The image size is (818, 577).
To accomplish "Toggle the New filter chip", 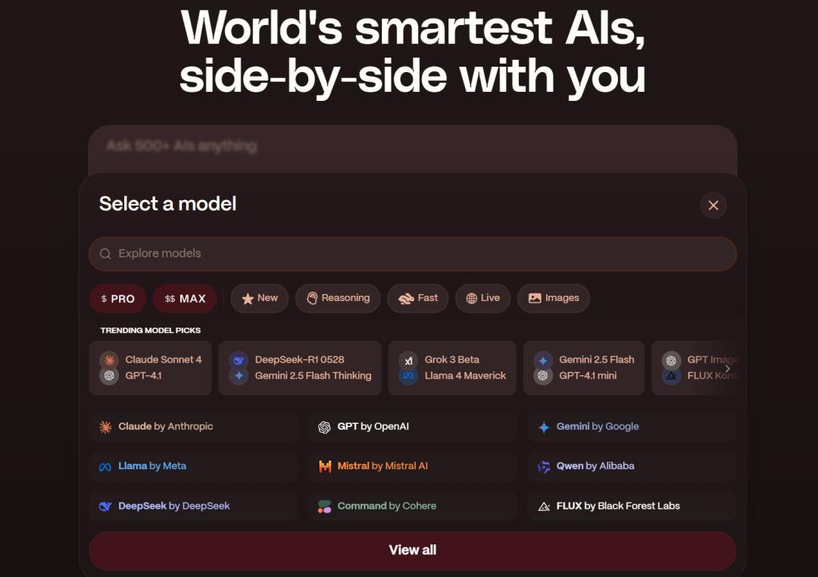I will coord(259,298).
